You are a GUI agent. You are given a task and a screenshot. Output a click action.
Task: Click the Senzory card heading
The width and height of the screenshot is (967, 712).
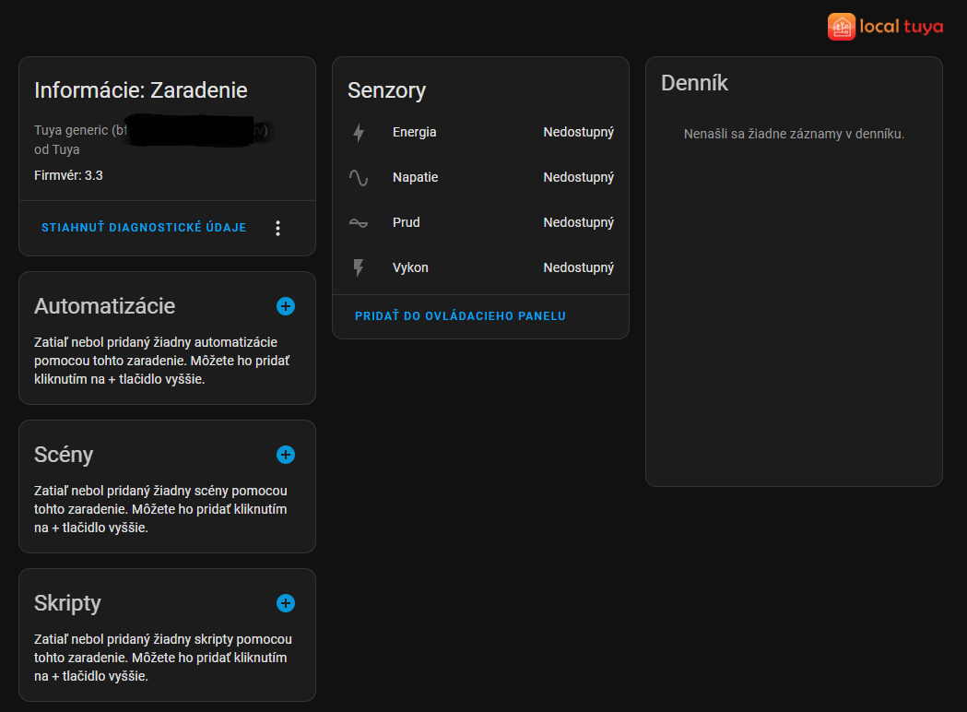(x=386, y=90)
